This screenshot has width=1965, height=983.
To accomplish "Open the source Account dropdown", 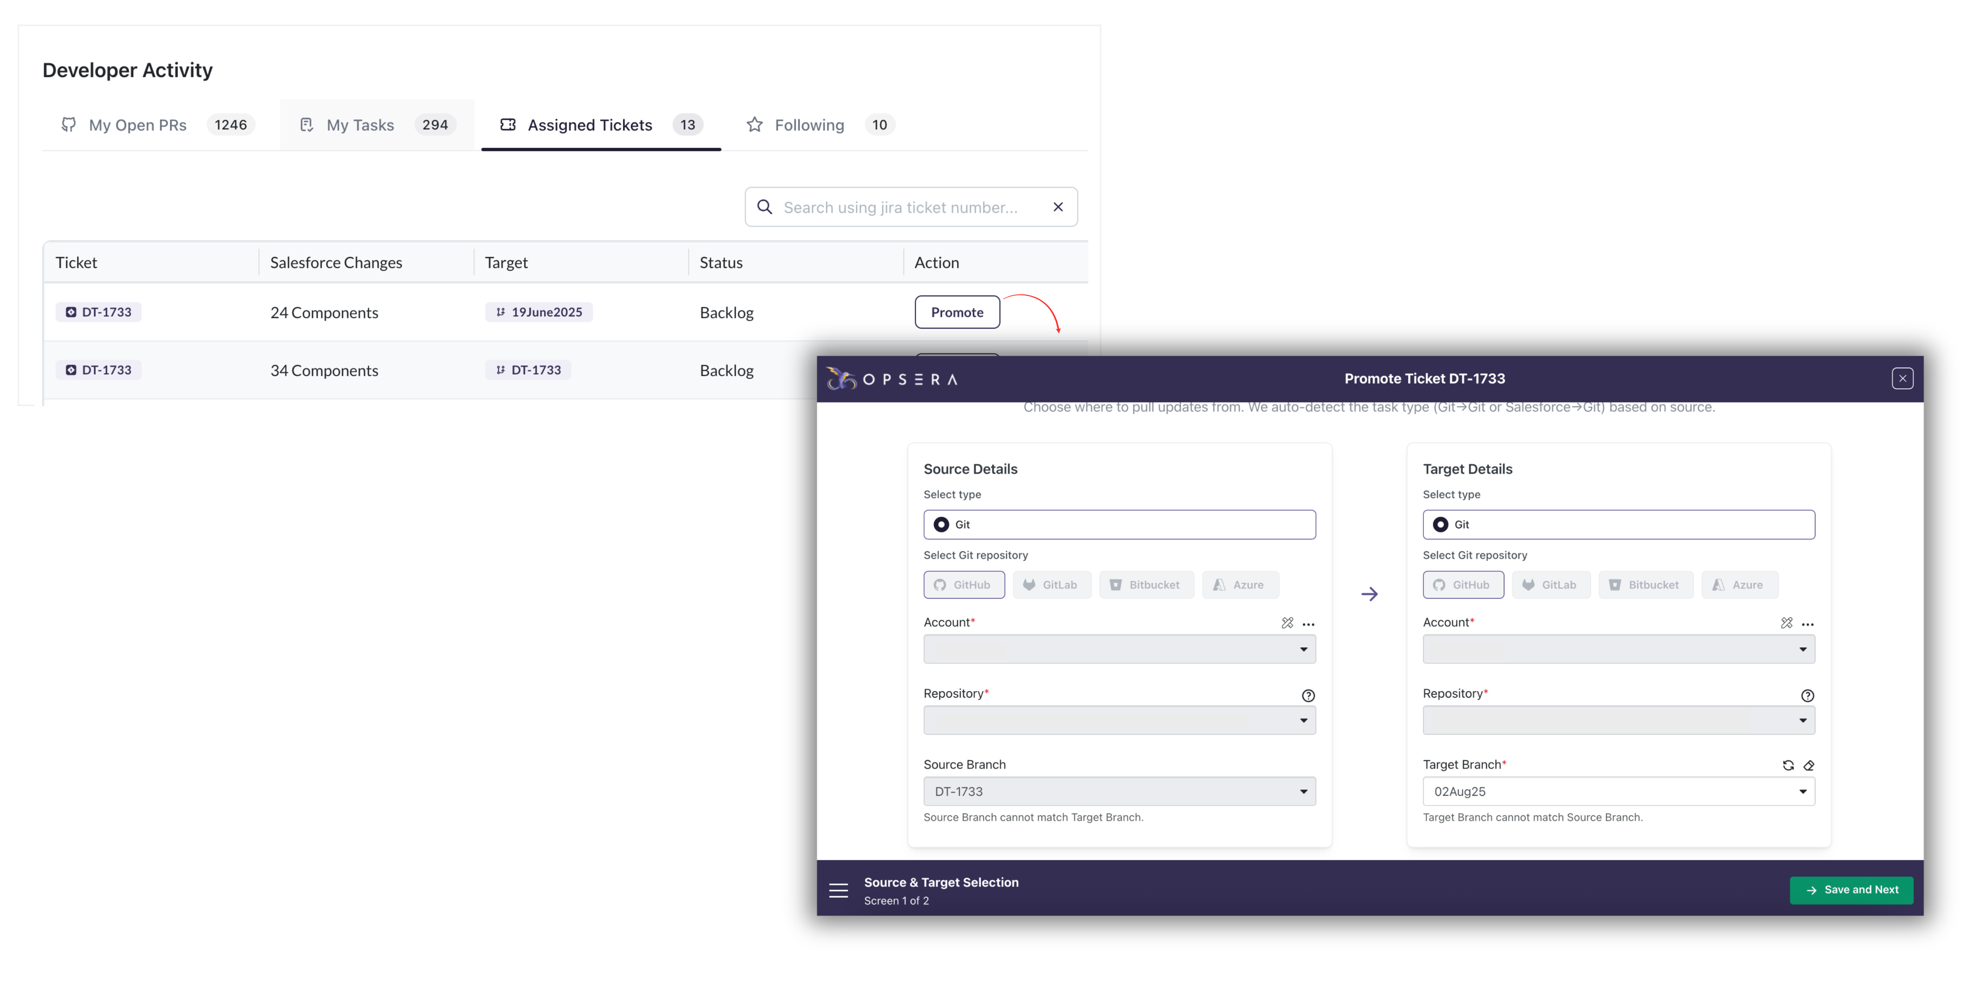I will coord(1119,649).
